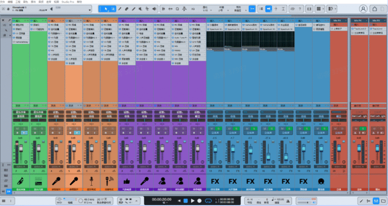
Task: Open the 编辑 menu
Action: pyautogui.click(x=10, y=2)
